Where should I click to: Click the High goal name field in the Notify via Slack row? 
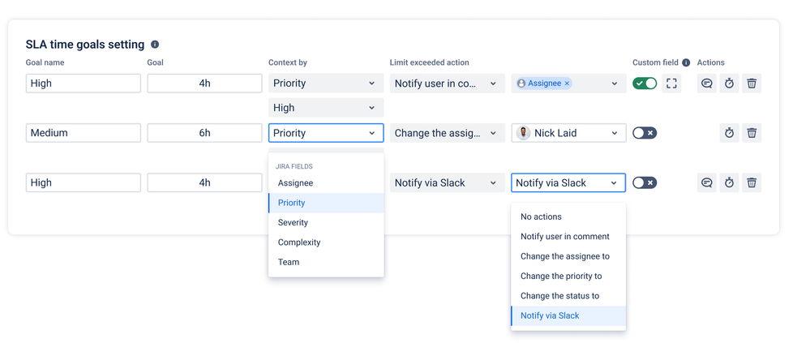84,182
